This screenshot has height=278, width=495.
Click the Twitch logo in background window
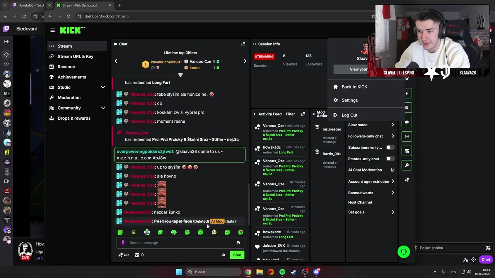[x=6, y=29]
